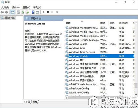Click the gear icon beside Windows 备份
Viewport: 138px width, 108px height.
[67, 60]
